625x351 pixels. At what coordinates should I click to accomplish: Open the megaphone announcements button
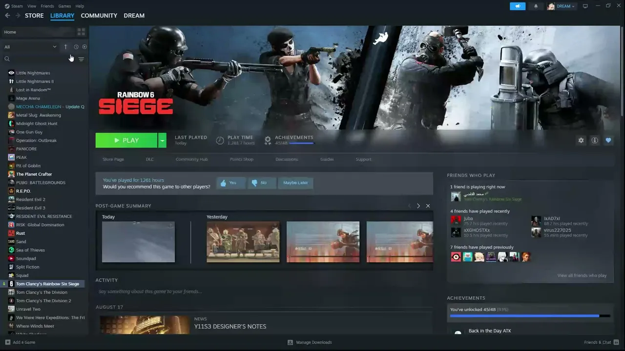click(x=518, y=6)
